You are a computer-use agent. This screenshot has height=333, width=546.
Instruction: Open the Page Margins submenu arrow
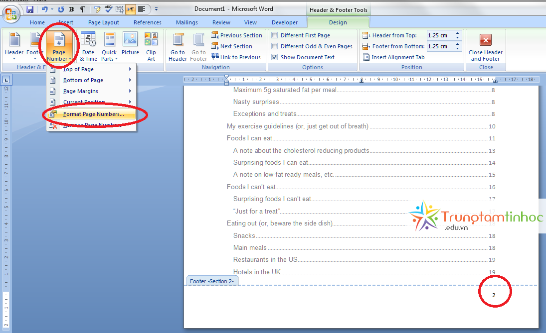click(x=130, y=91)
